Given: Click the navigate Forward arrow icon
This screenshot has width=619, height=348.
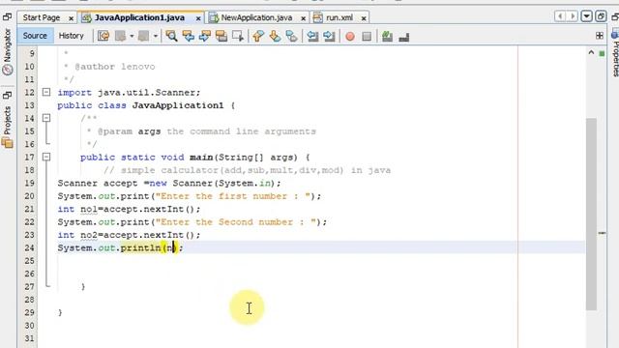Looking at the screenshot, I should 143,37.
